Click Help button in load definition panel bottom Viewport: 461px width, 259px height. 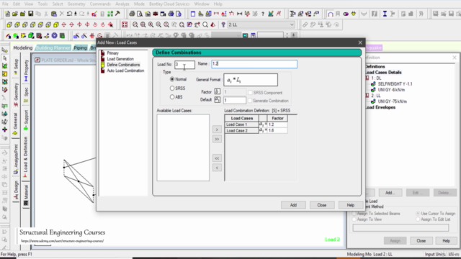447,240
